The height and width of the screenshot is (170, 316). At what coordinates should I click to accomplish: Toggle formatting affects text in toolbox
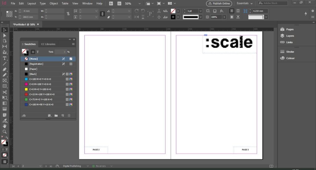(x=7, y=149)
